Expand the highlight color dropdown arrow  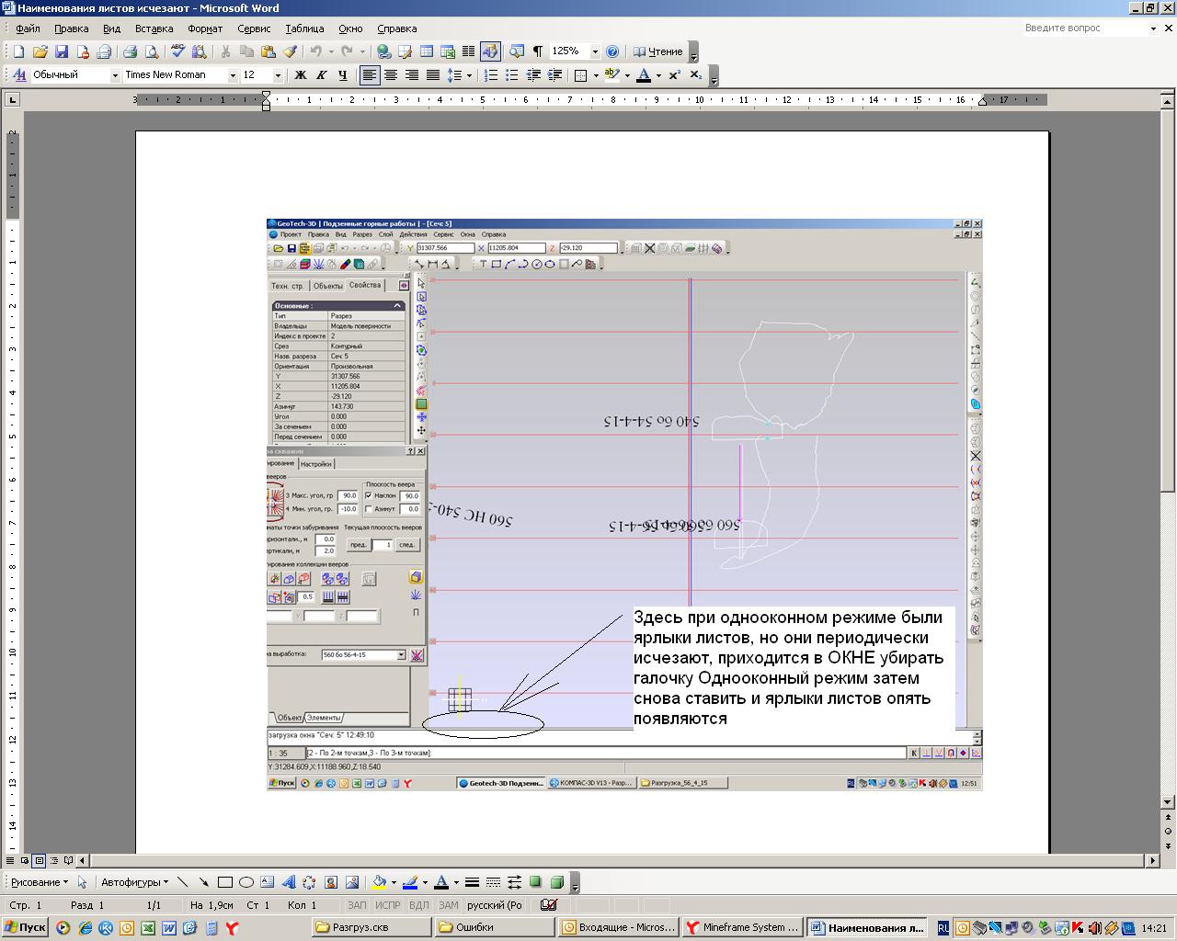point(627,75)
